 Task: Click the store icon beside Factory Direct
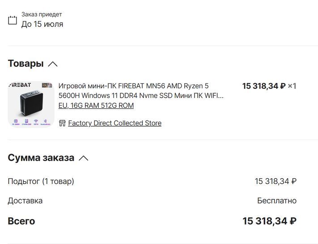(x=62, y=123)
